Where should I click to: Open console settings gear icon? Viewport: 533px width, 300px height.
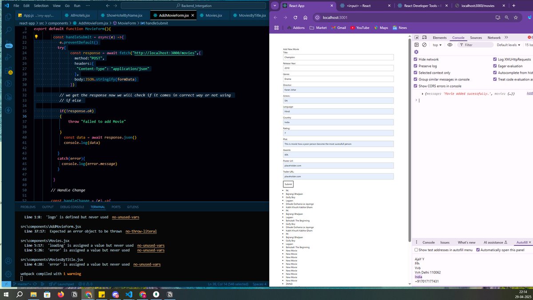pos(416,52)
